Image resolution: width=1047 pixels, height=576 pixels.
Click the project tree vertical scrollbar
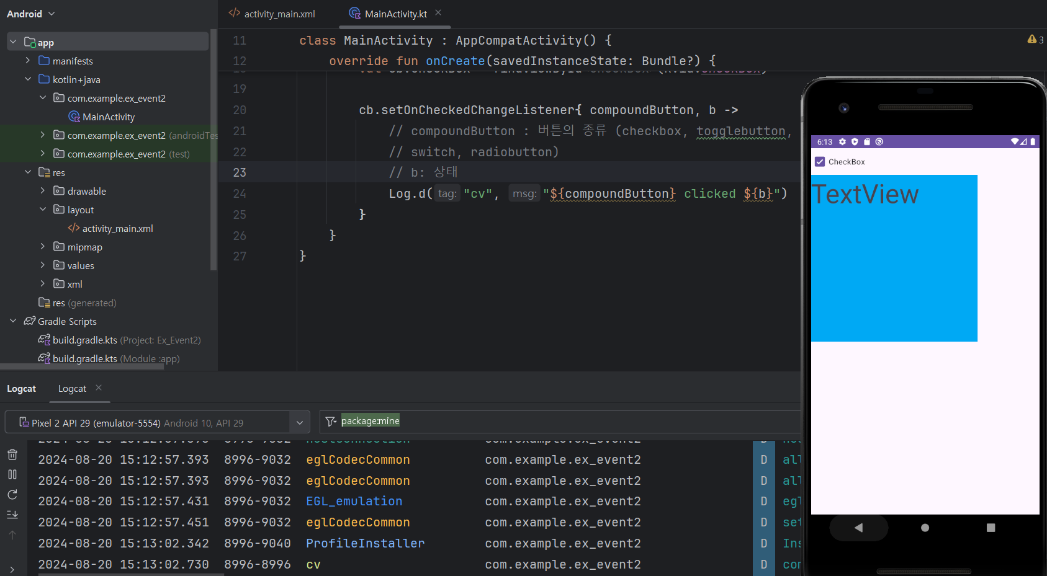213,149
